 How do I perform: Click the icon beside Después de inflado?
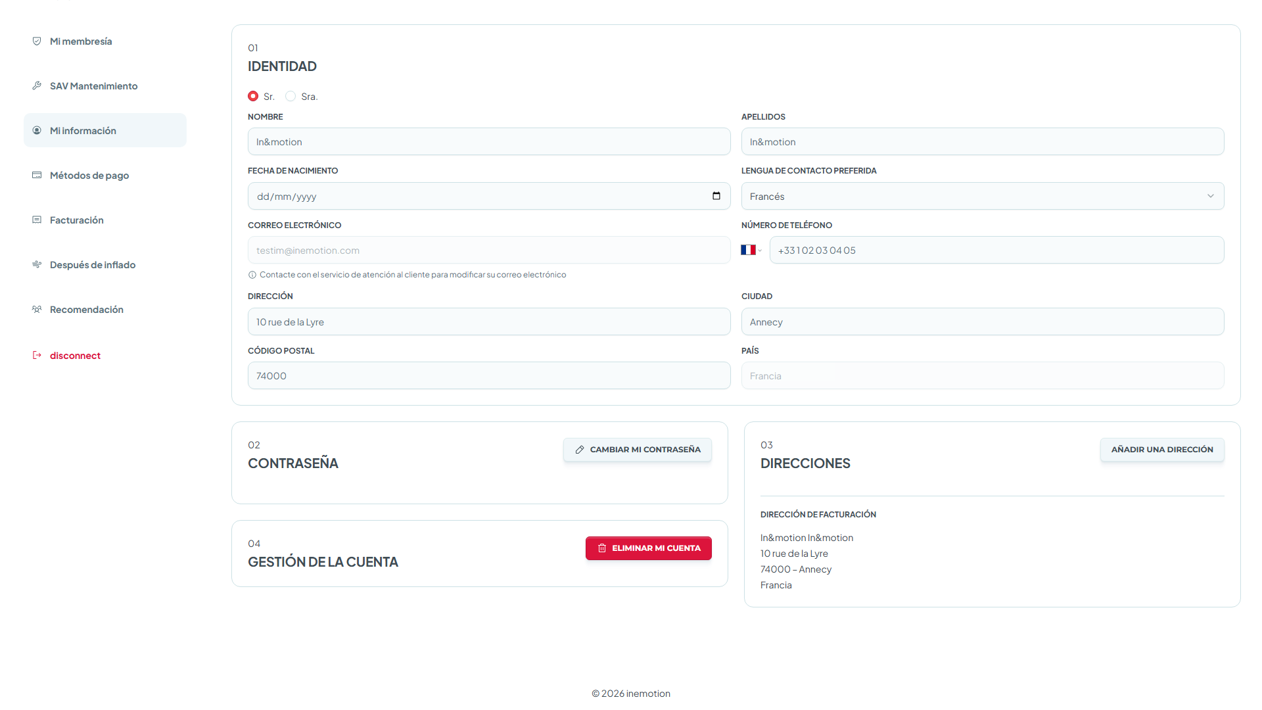pyautogui.click(x=37, y=264)
